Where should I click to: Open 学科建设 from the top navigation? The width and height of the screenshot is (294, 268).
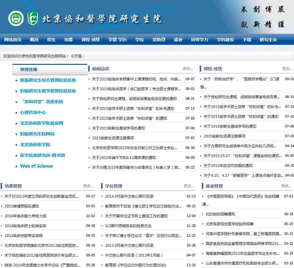click(225, 40)
